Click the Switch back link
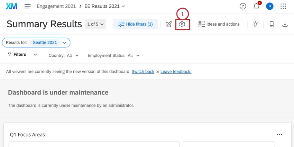The height and width of the screenshot is (147, 294). point(143,72)
